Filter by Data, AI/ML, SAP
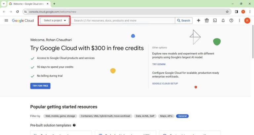 (x=145, y=116)
